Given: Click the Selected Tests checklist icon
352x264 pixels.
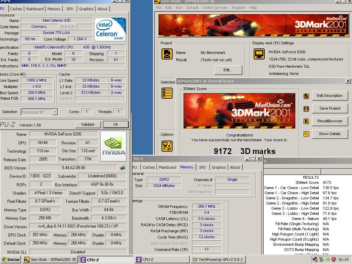Looking at the screenshot, I should coord(167,93).
